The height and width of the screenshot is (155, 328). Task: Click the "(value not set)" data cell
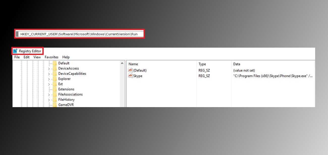(x=244, y=71)
